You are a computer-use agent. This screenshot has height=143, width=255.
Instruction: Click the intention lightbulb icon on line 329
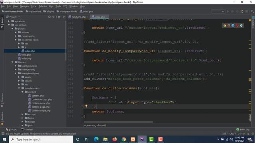(86, 106)
